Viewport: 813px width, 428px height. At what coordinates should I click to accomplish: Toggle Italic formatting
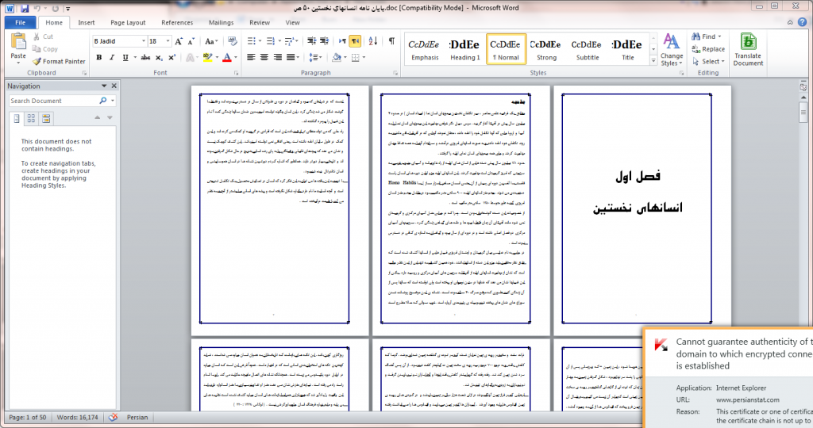113,57
